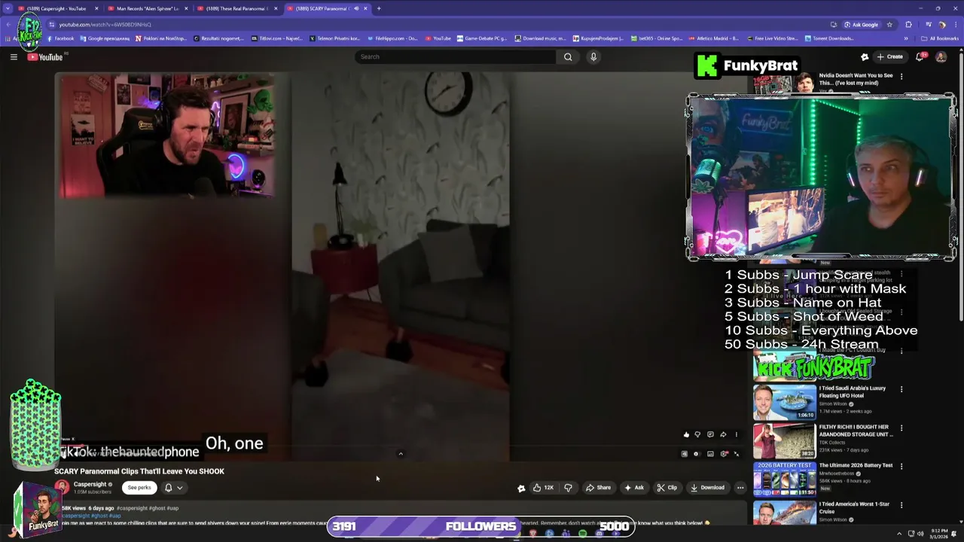Go to the YouTube home logo
Screen dimensions: 964x542
tap(45, 57)
